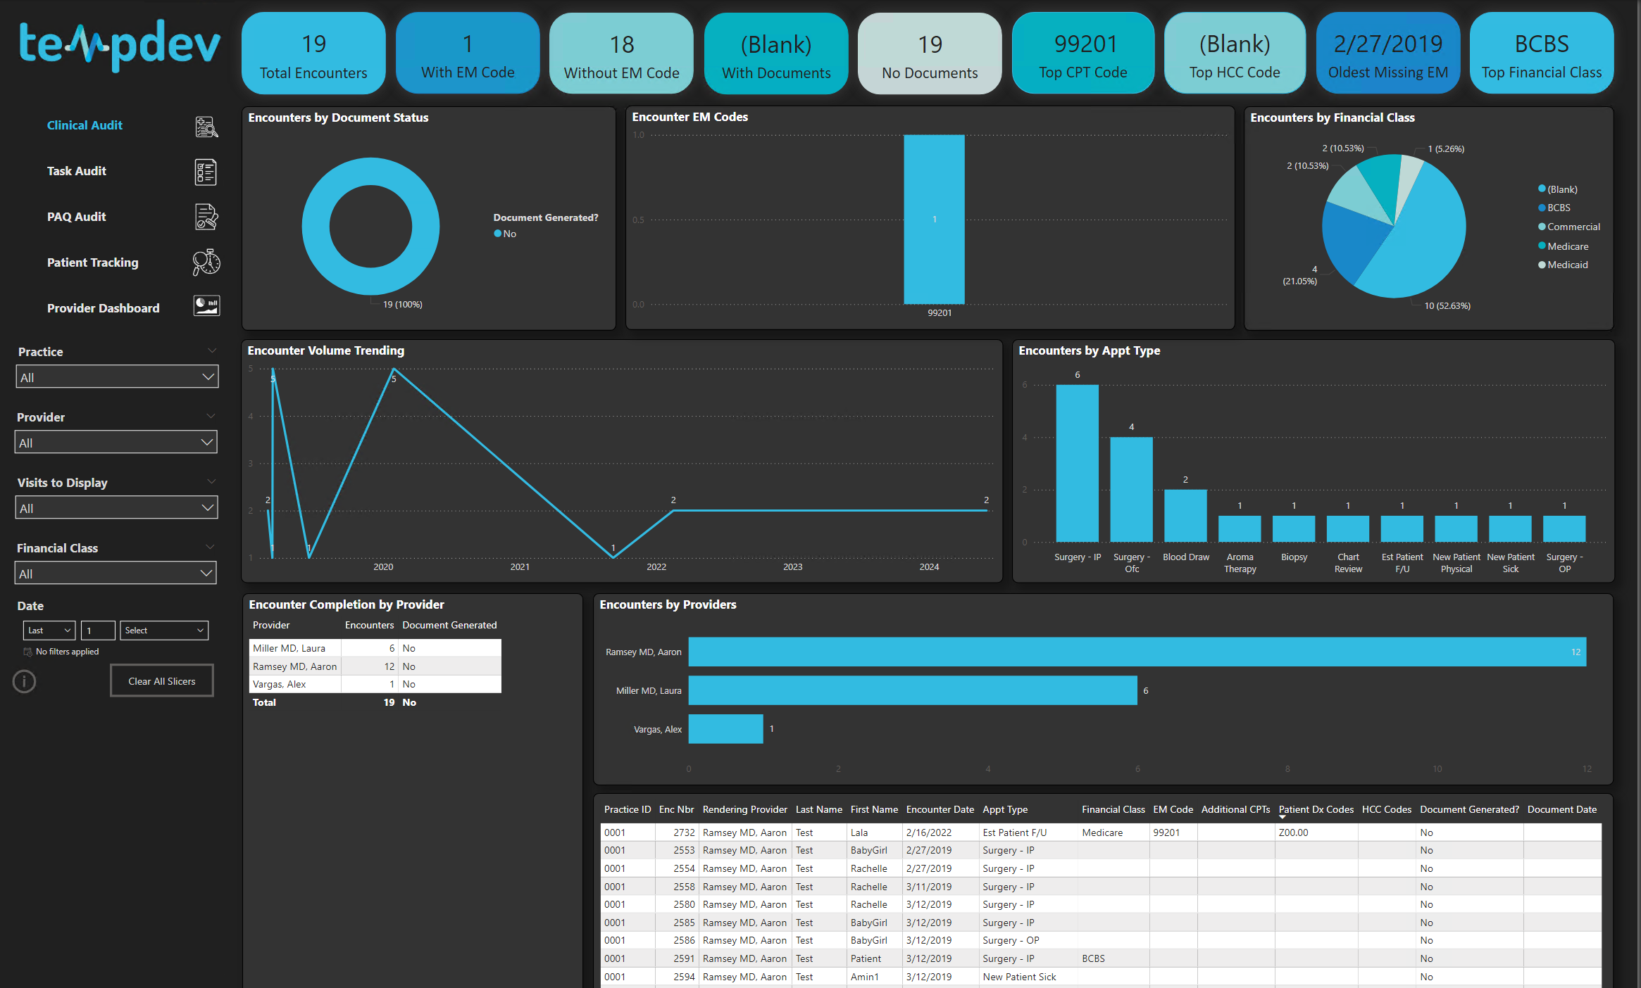1641x988 pixels.
Task: Click the calendar icon beside No filters applied
Action: (28, 652)
